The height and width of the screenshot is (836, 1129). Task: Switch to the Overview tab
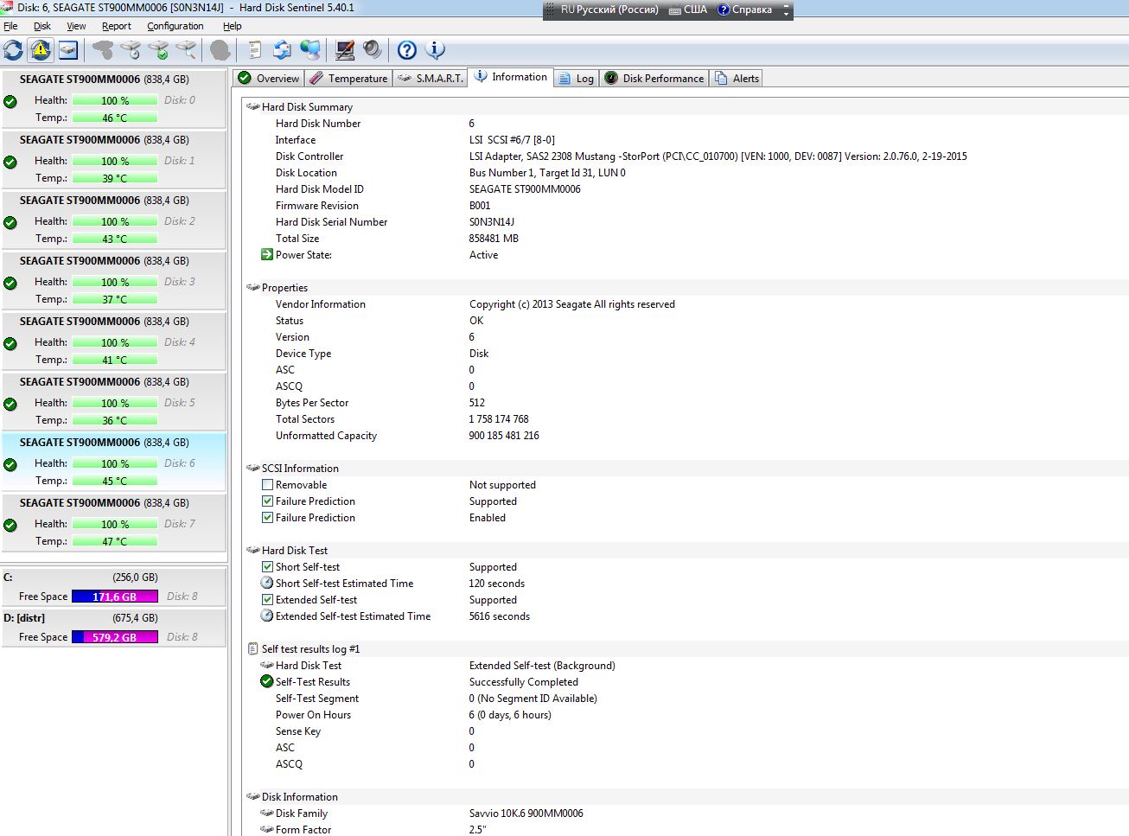(269, 78)
